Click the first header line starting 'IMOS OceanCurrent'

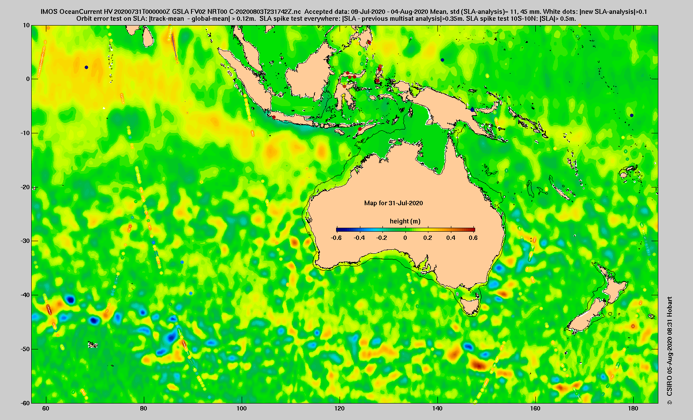(x=344, y=12)
